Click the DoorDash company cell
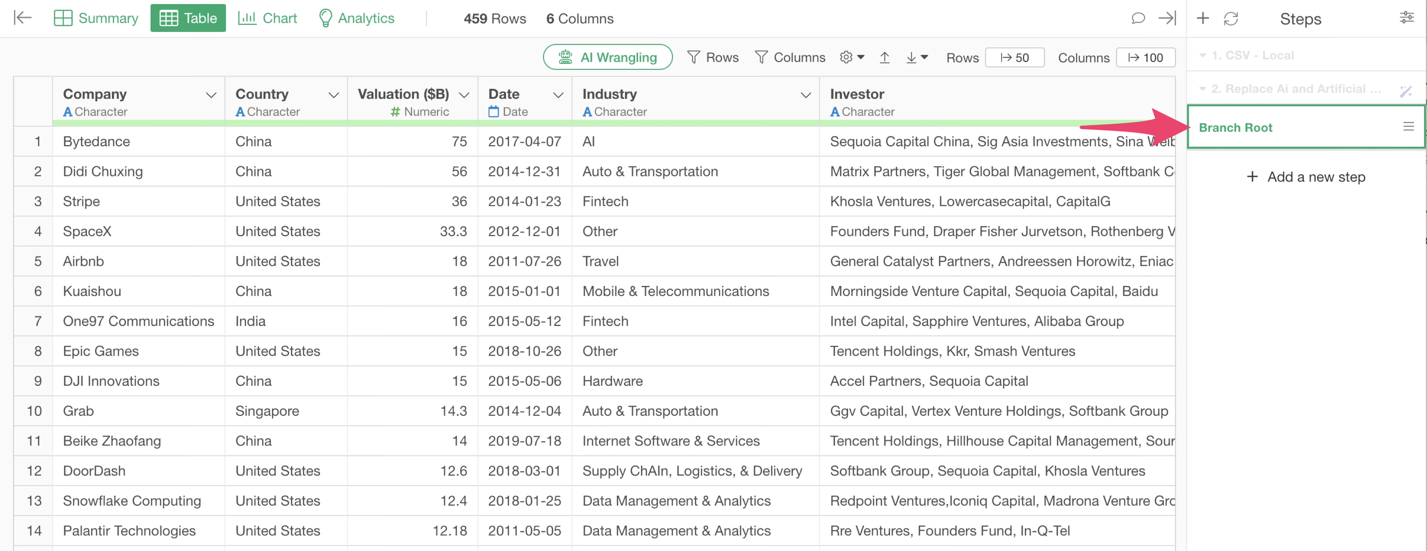Image resolution: width=1427 pixels, height=551 pixels. click(x=139, y=471)
